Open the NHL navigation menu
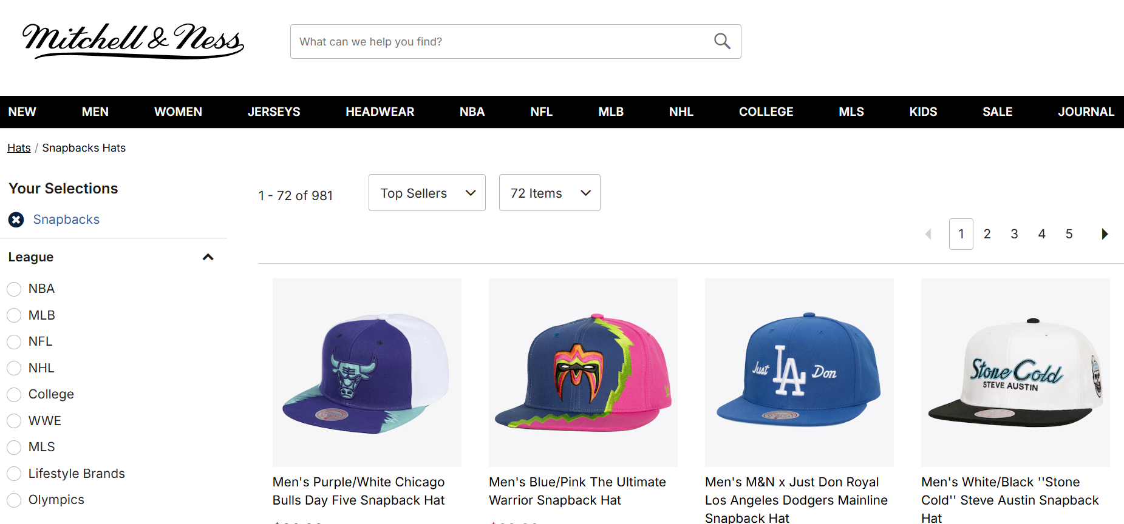The width and height of the screenshot is (1124, 524). pyautogui.click(x=681, y=112)
